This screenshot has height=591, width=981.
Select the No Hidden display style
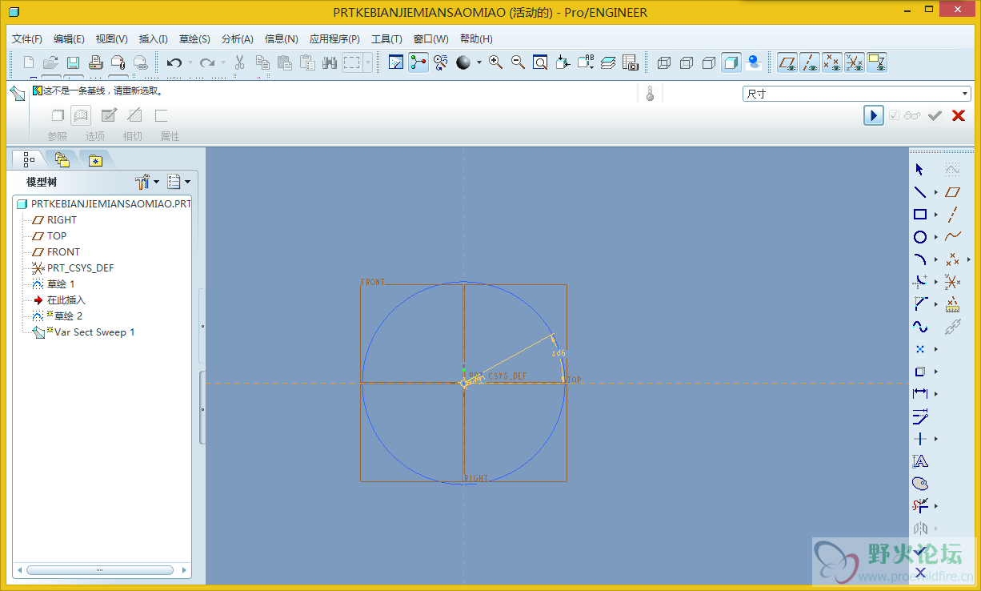(x=709, y=62)
